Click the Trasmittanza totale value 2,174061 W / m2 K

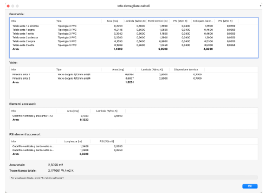(61, 171)
